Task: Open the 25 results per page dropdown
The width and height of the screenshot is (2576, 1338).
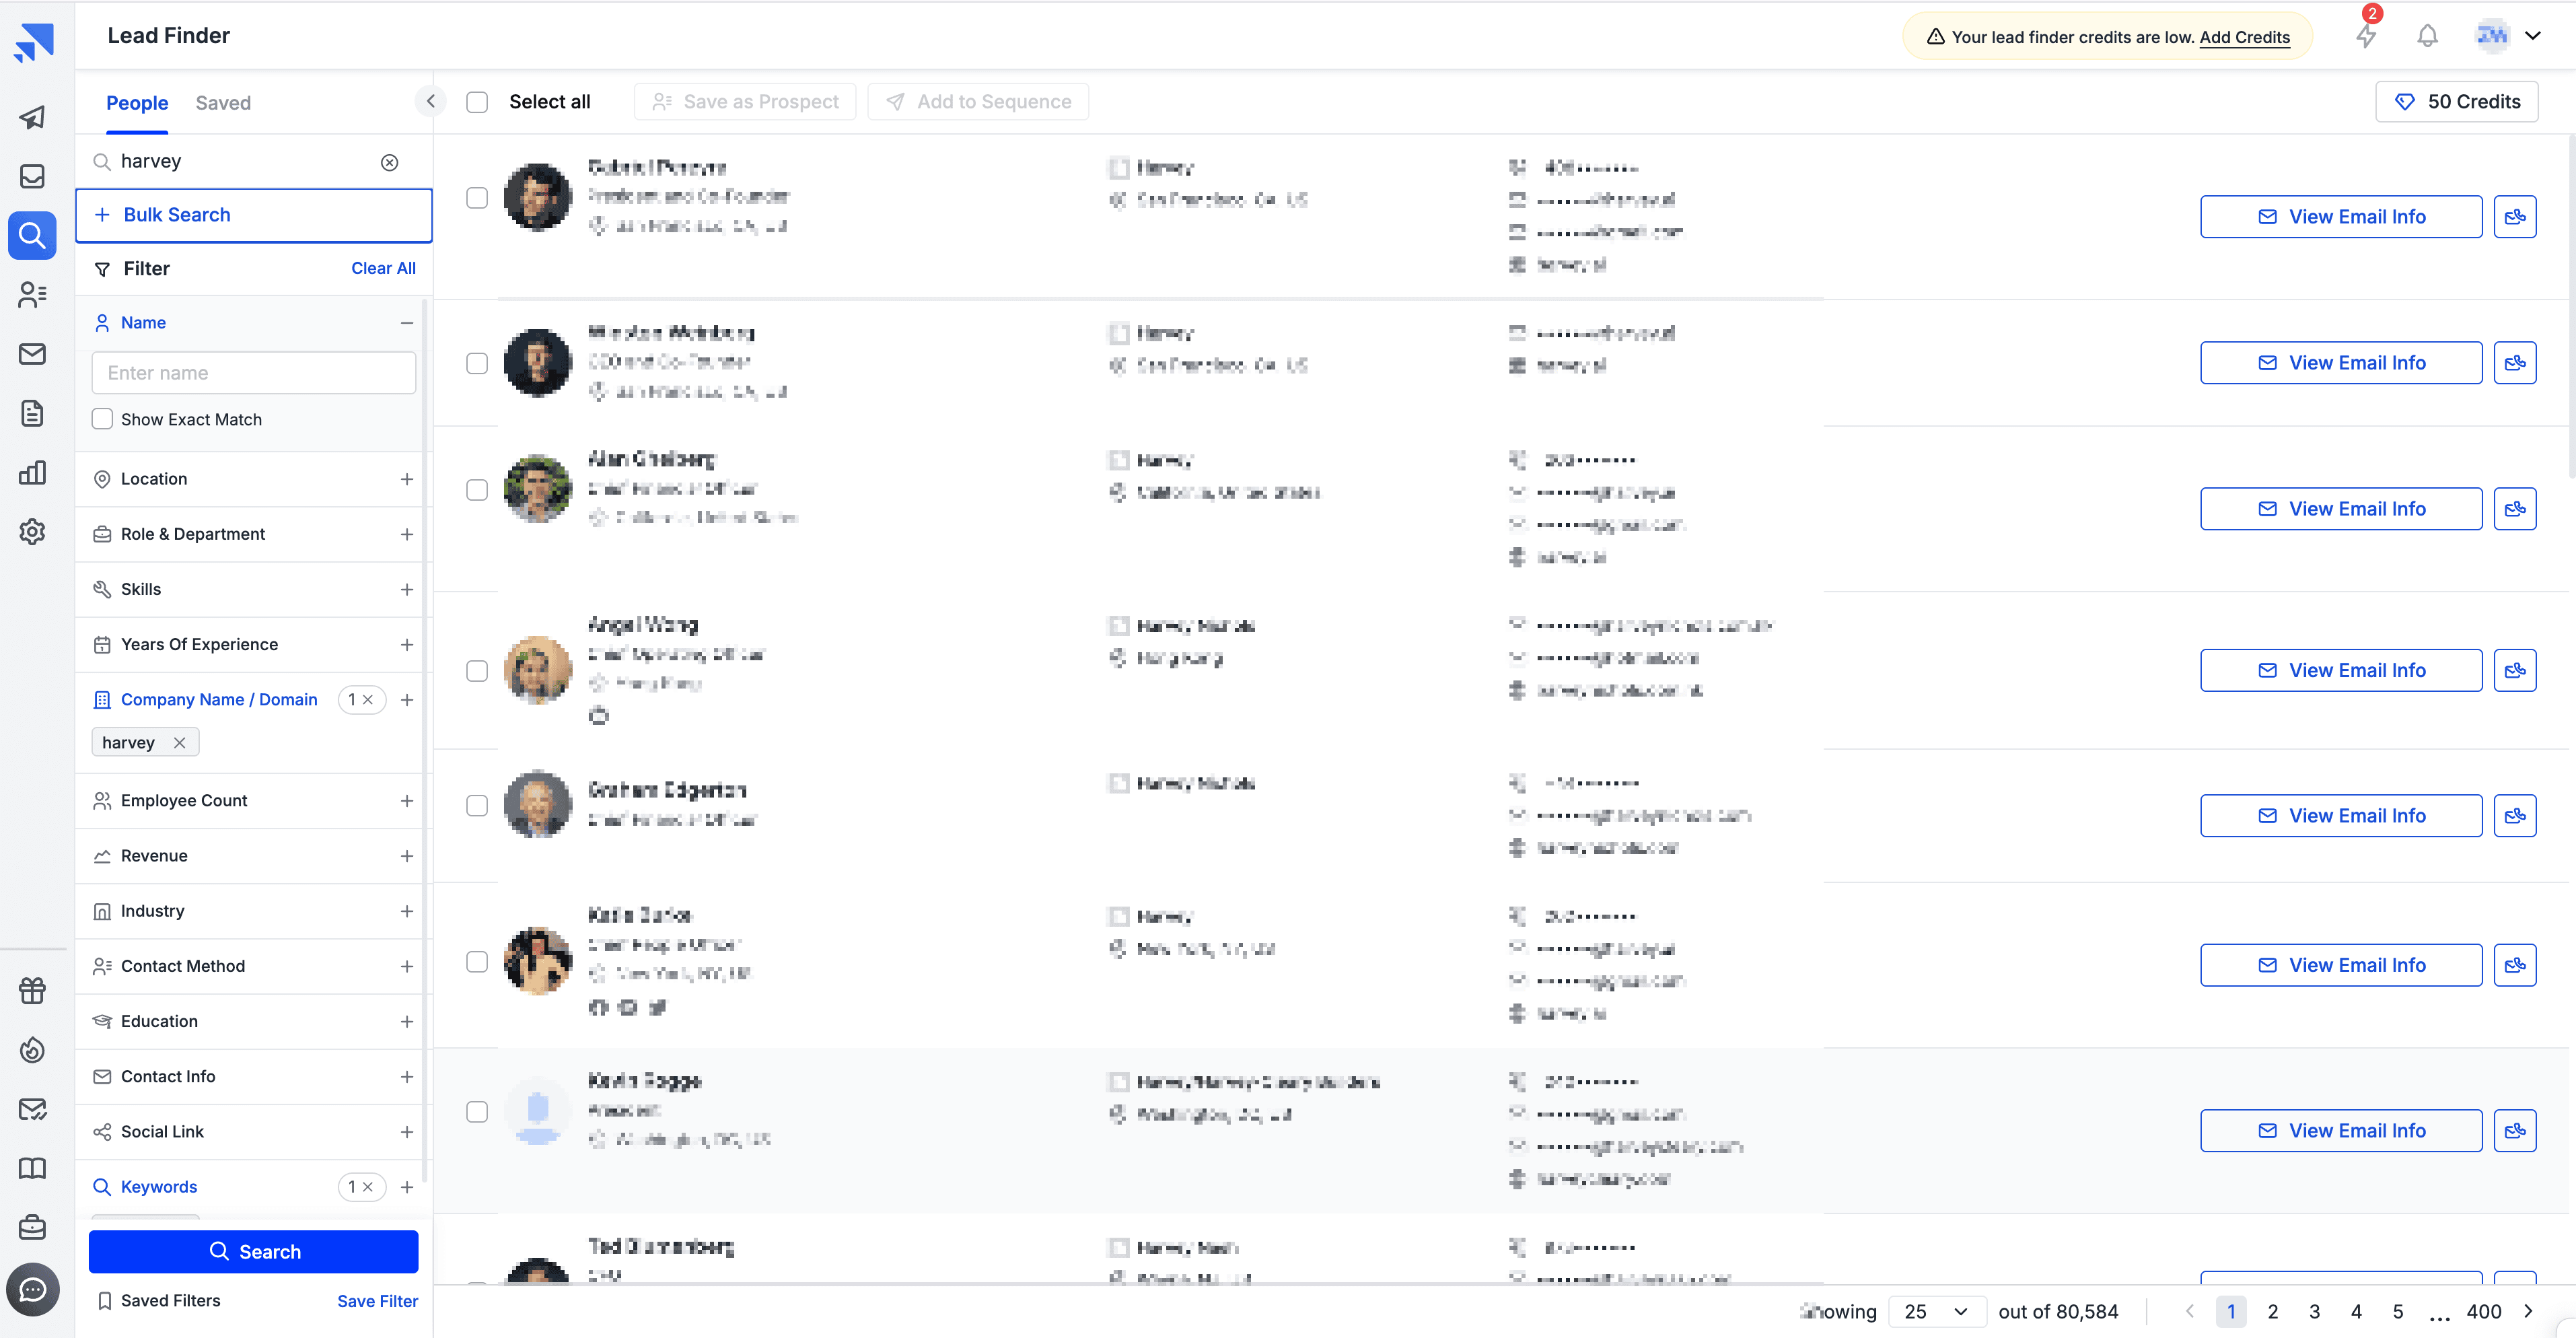Action: pyautogui.click(x=1935, y=1311)
